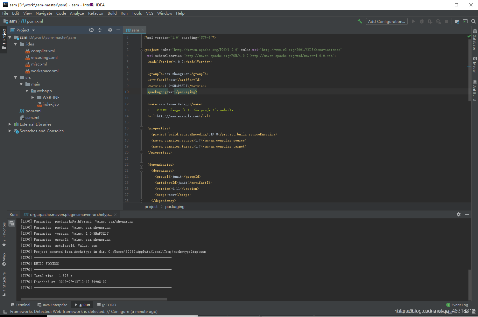Open the Event Log
Screen dimensions: 478x317
coord(457,305)
